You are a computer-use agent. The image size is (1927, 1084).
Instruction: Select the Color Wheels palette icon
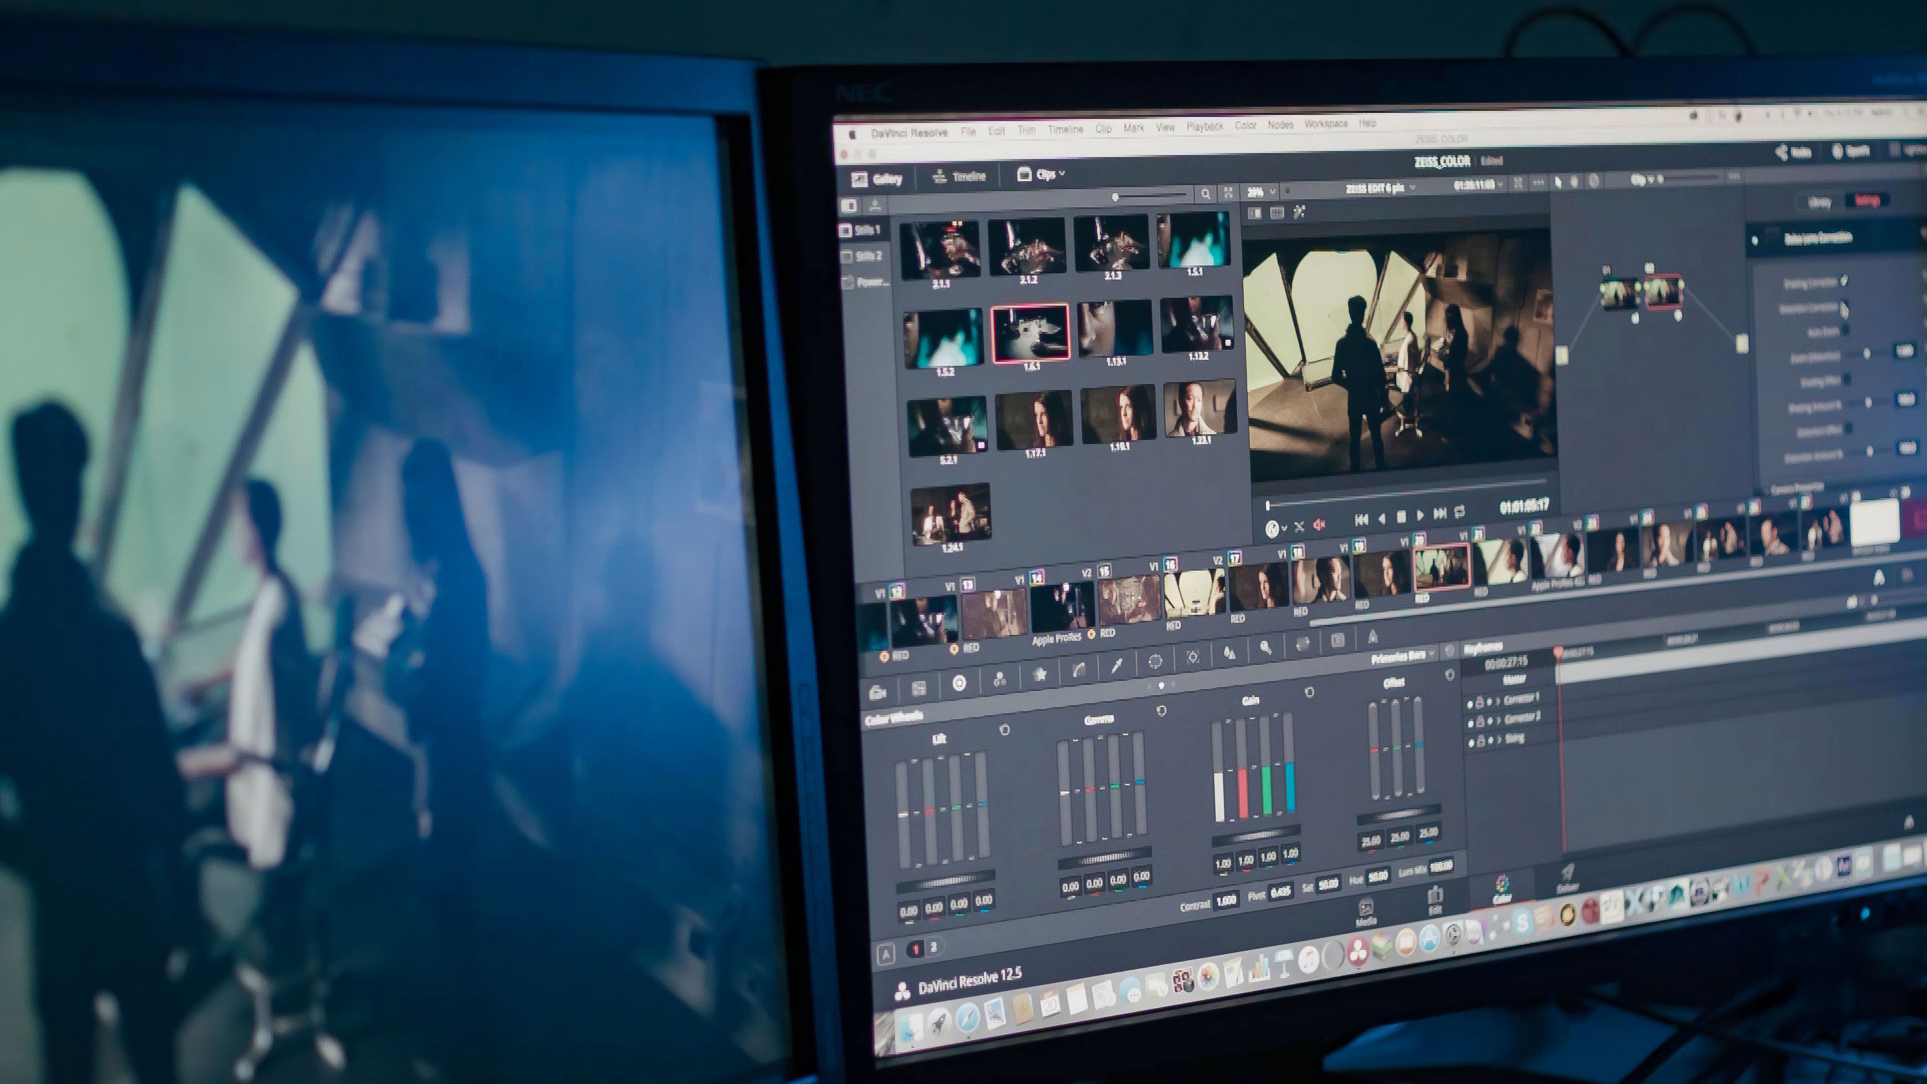point(959,683)
